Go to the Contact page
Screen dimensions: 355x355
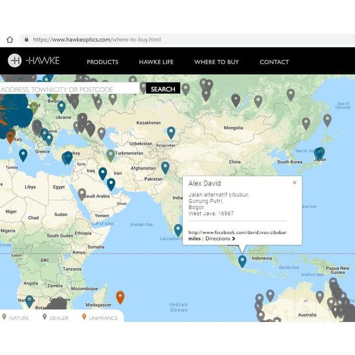tap(274, 62)
